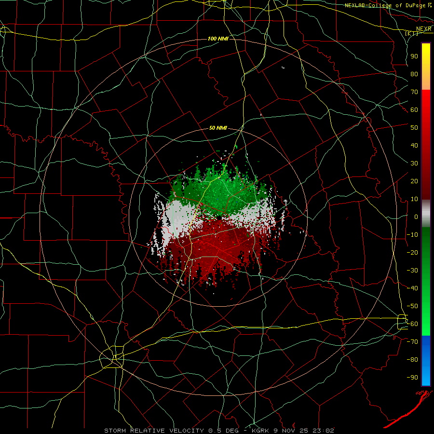Click the "NEXR" label above the color scale
This screenshot has height=434, width=434.
[424, 29]
